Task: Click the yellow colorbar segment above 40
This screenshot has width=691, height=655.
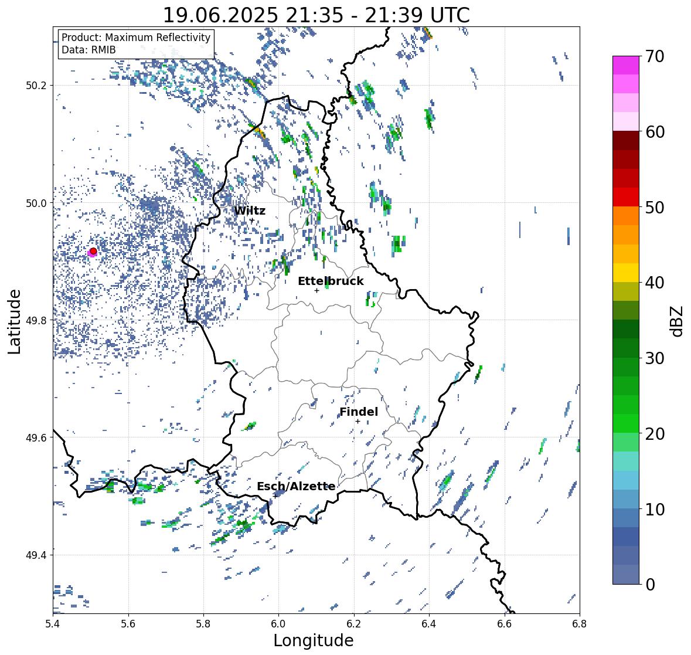Action: 626,273
